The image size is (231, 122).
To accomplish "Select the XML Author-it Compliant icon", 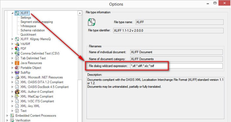I will pos(17,92).
